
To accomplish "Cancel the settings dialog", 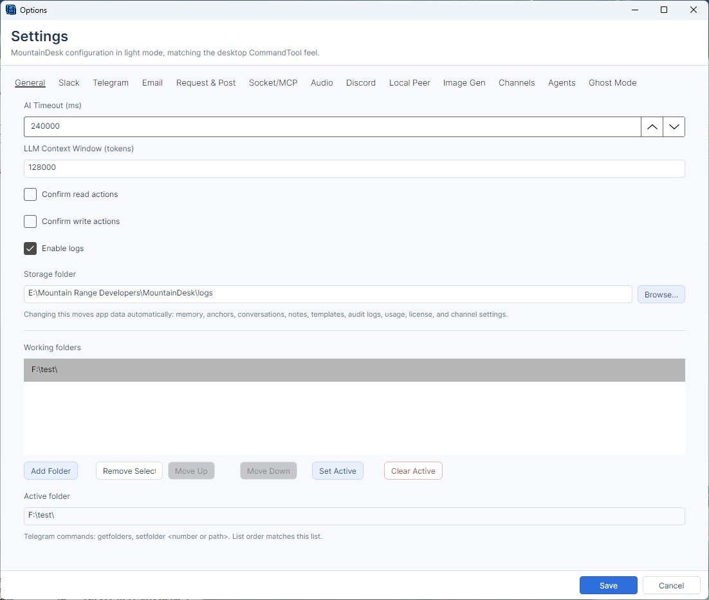I will 671,585.
